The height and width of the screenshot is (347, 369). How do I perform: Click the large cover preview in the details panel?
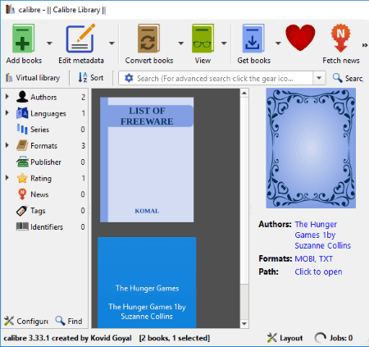pyautogui.click(x=311, y=148)
